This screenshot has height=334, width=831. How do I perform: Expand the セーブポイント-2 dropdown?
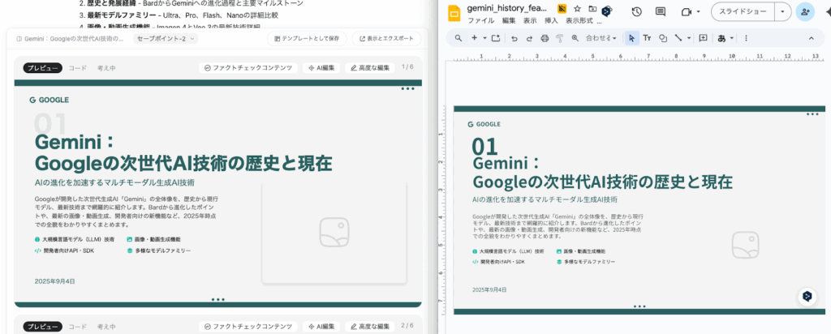click(165, 39)
